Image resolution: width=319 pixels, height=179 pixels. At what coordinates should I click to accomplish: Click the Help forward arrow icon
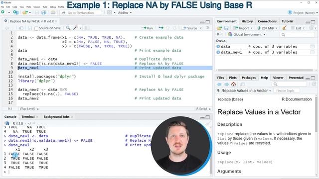pyautogui.click(x=226, y=84)
